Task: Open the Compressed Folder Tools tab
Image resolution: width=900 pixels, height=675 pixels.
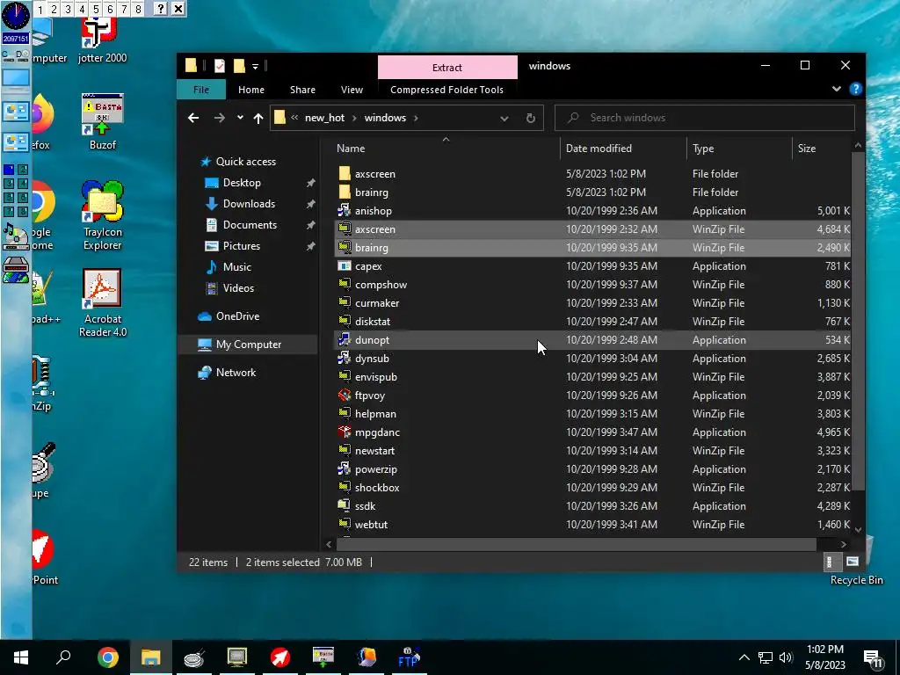Action: (x=446, y=90)
